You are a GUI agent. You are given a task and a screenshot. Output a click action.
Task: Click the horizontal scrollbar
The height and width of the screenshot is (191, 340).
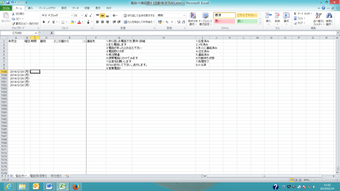coord(264,176)
